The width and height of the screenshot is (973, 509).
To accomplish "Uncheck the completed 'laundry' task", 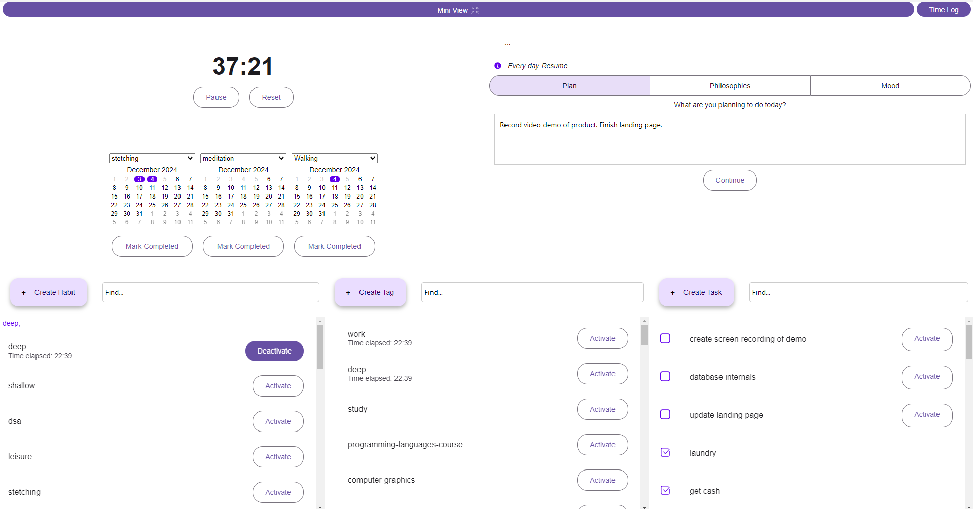I will (x=665, y=452).
